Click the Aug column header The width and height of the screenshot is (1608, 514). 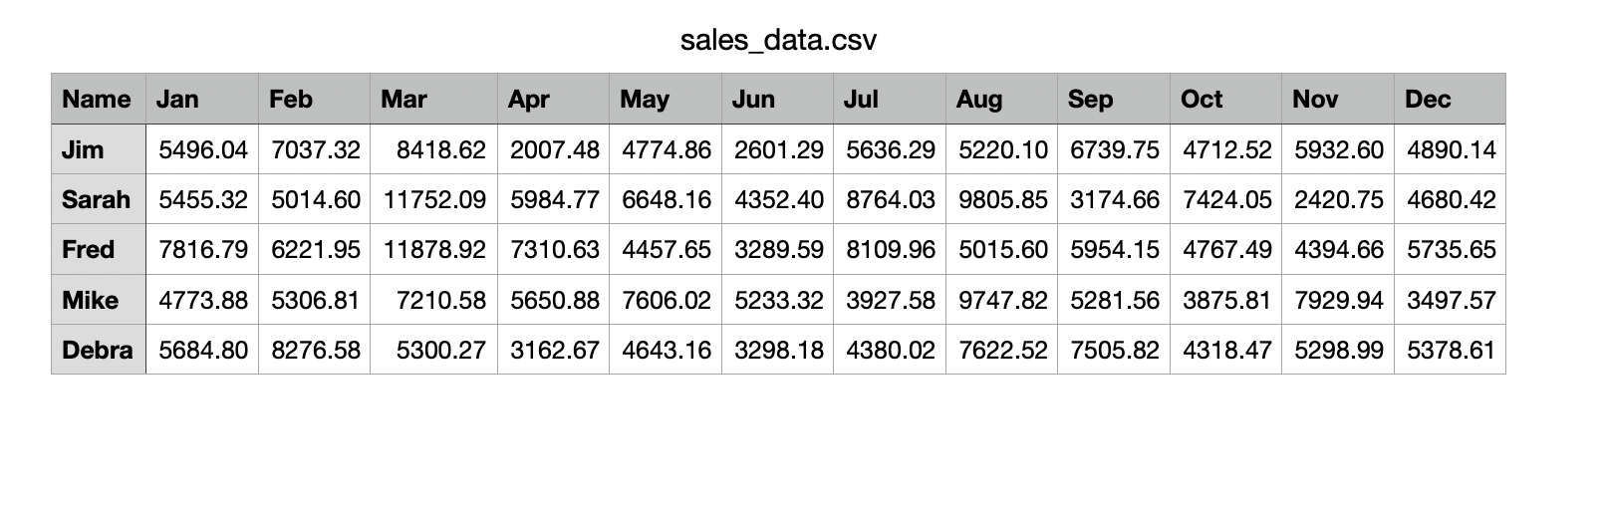(1001, 99)
